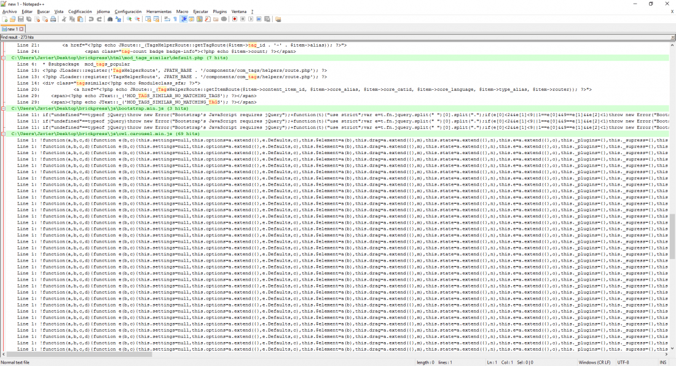Click the INS indicator in status bar
The width and height of the screenshot is (676, 366).
click(x=662, y=362)
